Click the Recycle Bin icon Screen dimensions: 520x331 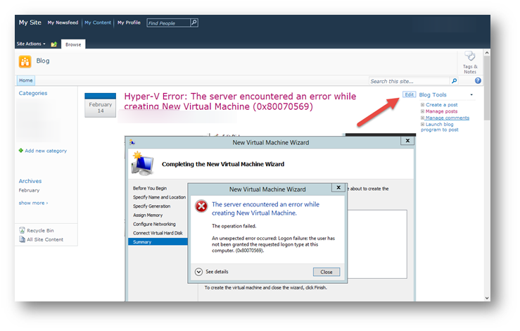pyautogui.click(x=22, y=230)
